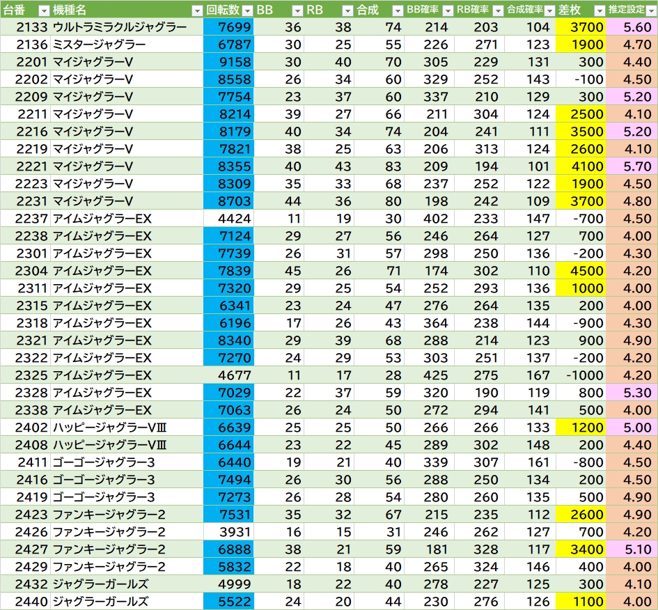Open the 推定設定 column filter dropdown

tap(651, 11)
